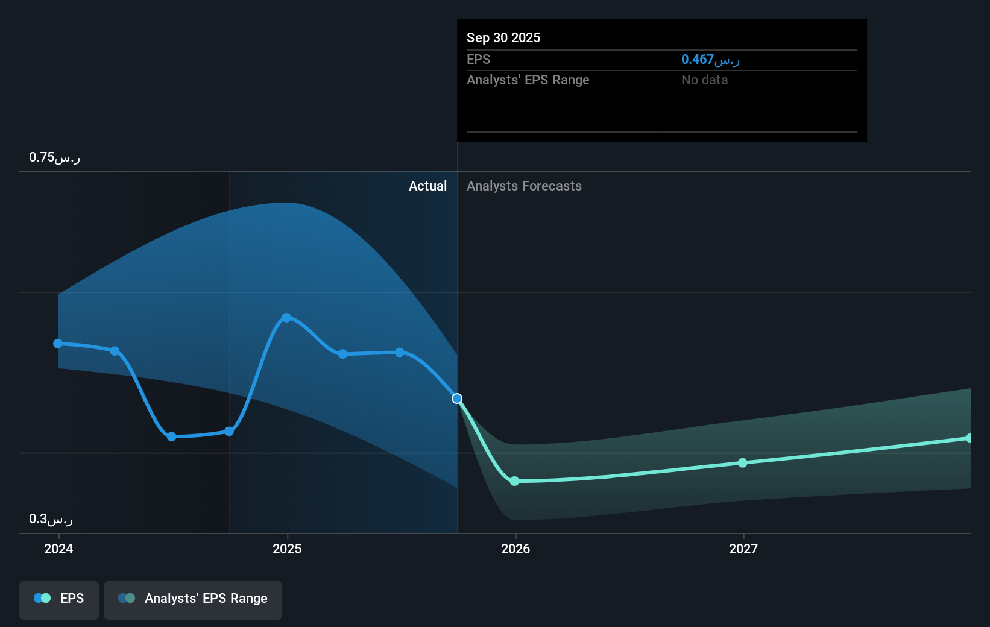Screen dimensions: 990x627
Task: Click the lowest forecast point after 2026
Action: pos(514,481)
